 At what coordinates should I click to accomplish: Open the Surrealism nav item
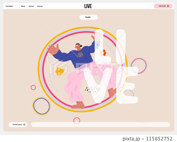(9, 6)
